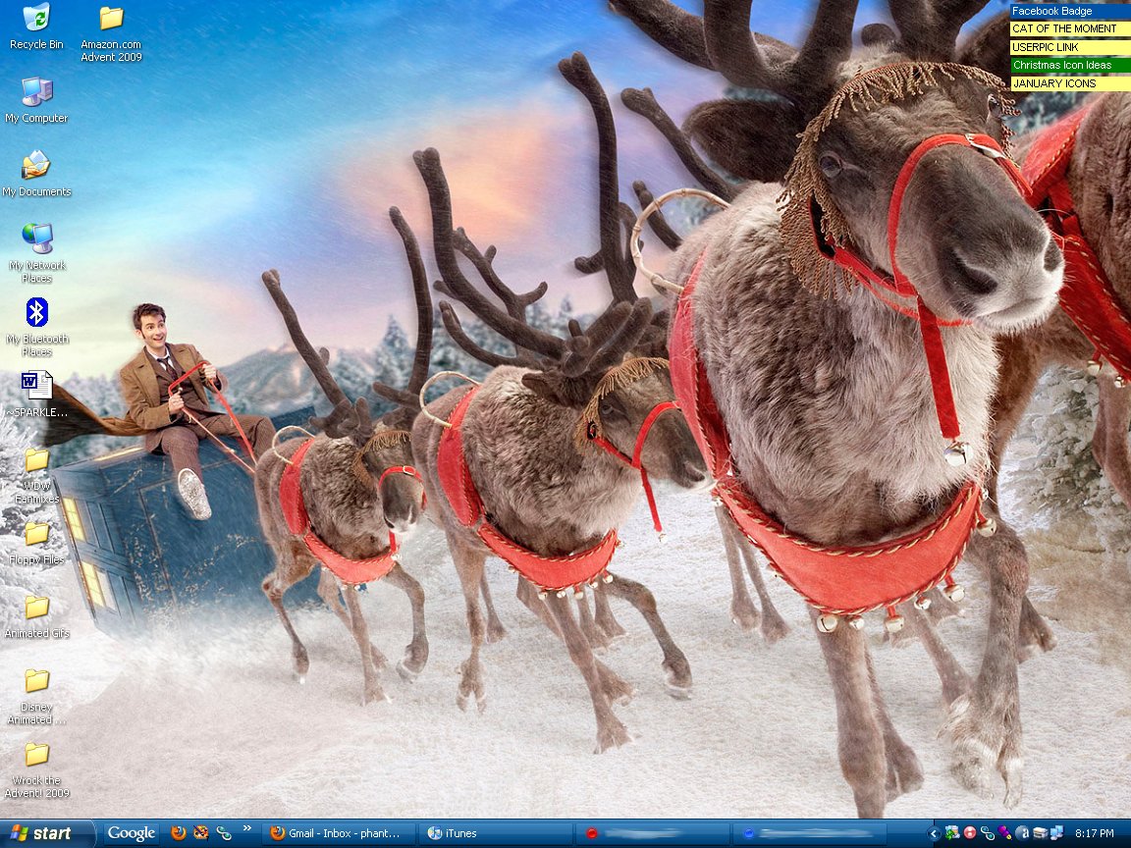
Task: Open My Computer on the desktop
Action: (x=36, y=92)
